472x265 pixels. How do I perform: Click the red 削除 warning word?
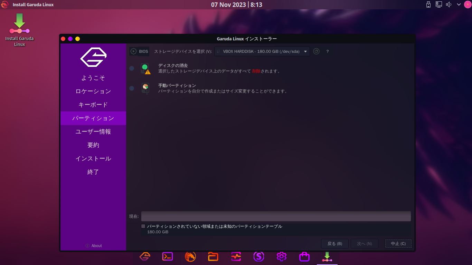pos(256,71)
